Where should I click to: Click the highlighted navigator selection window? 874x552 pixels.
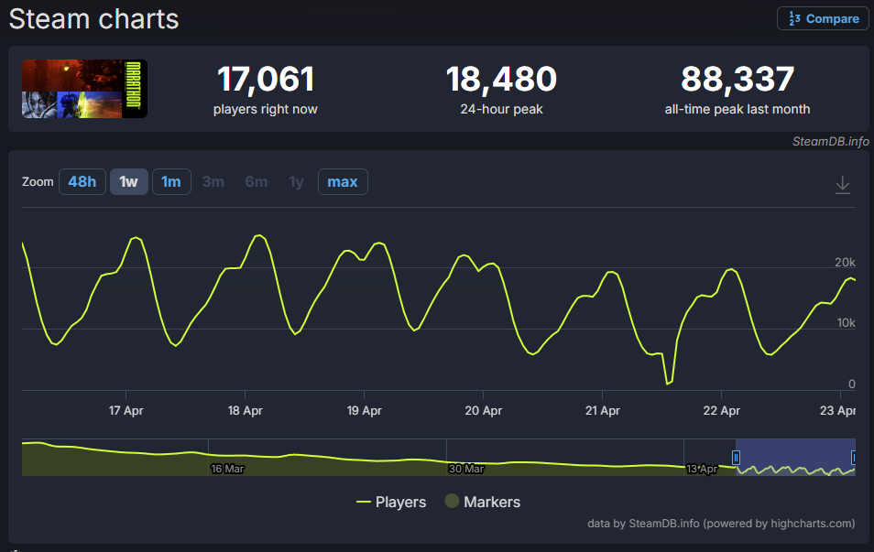[795, 458]
